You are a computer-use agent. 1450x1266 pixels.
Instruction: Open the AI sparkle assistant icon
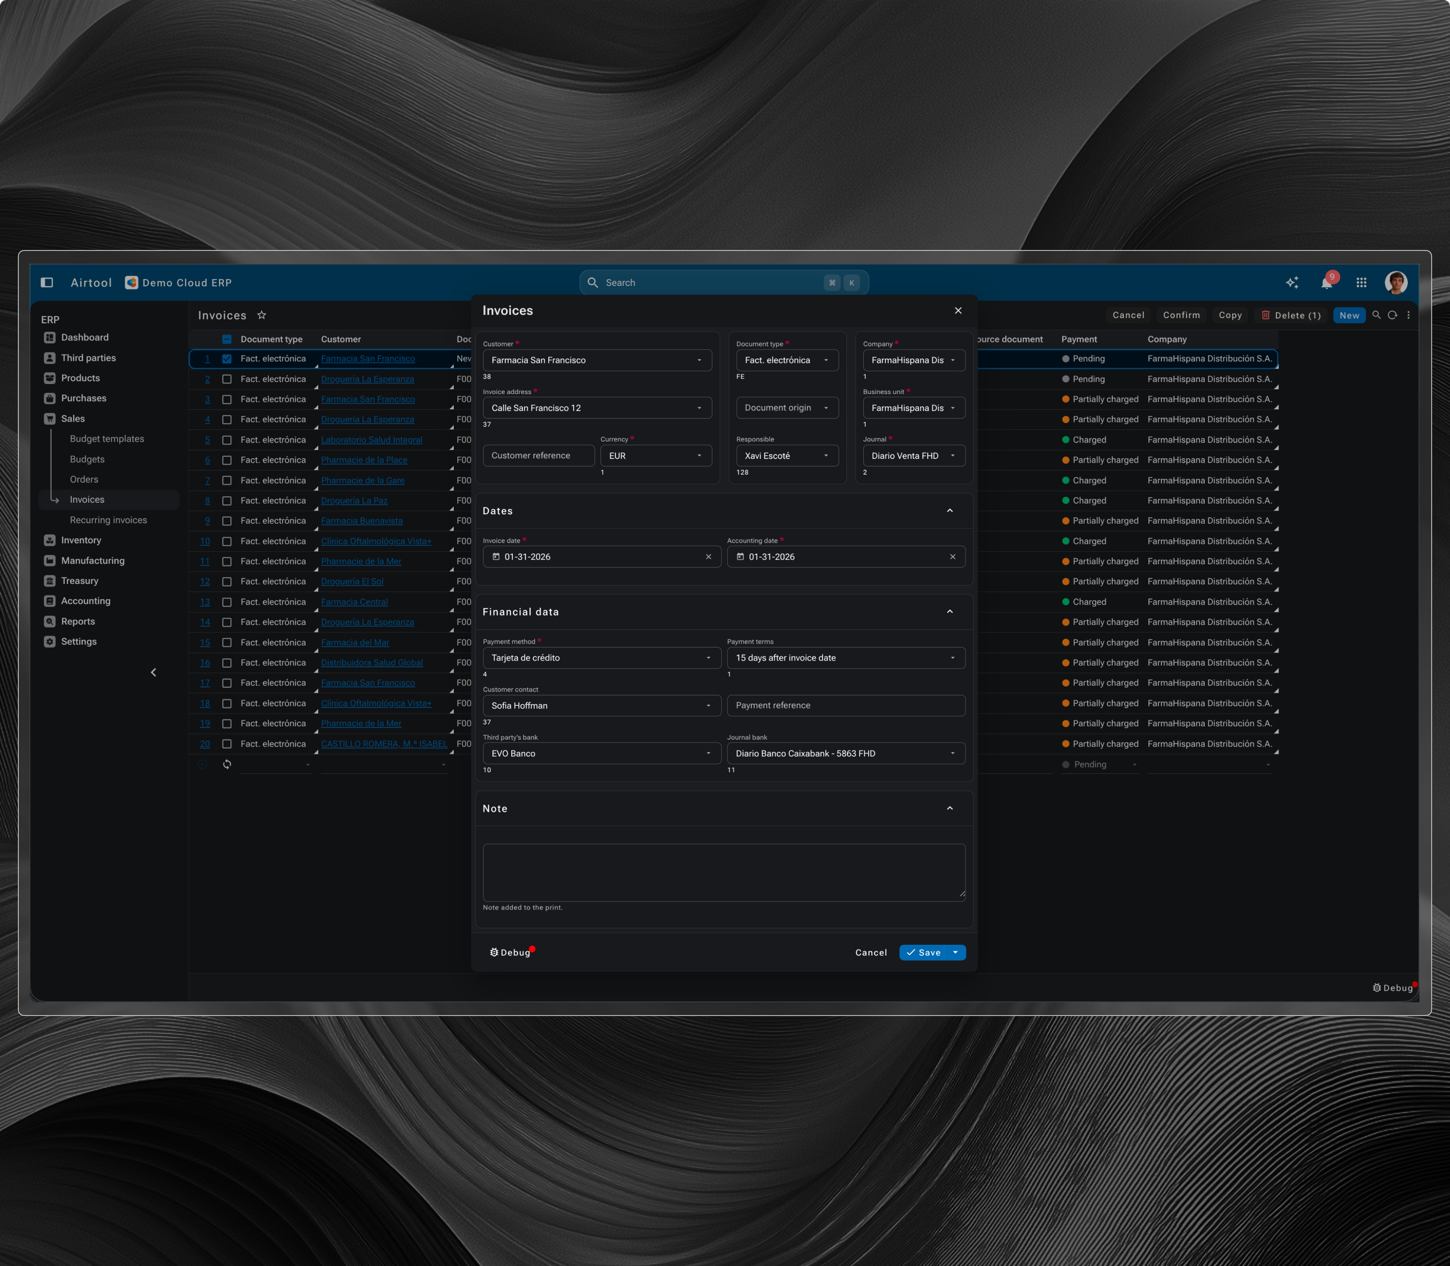tap(1292, 283)
